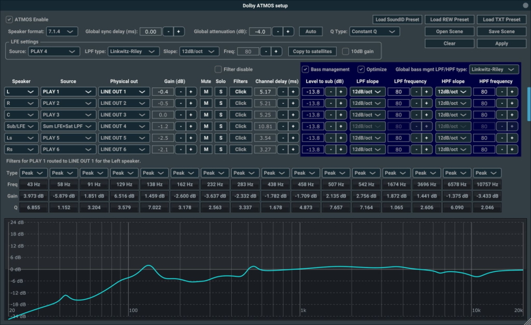
Task: Decrease Global sync delay with minus
Action: [x=168, y=32]
